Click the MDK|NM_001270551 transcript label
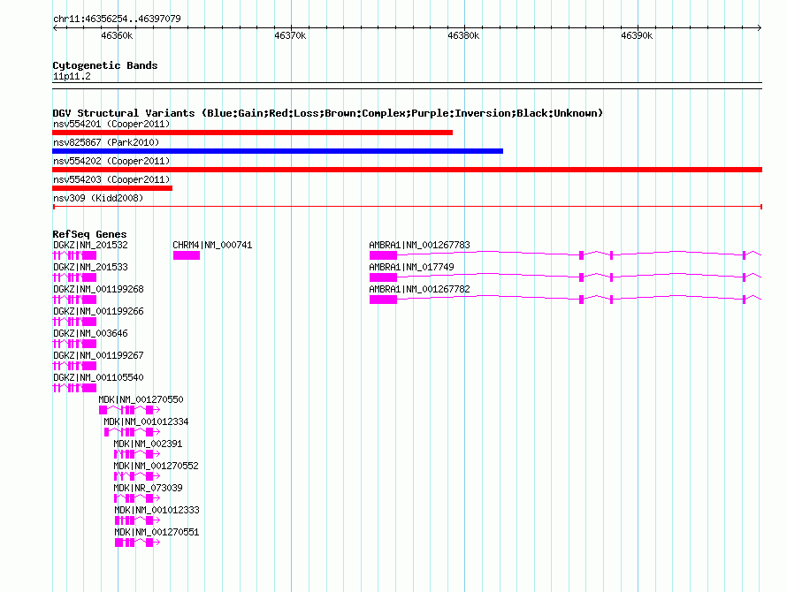Screen dimensions: 787x592 pyautogui.click(x=157, y=532)
